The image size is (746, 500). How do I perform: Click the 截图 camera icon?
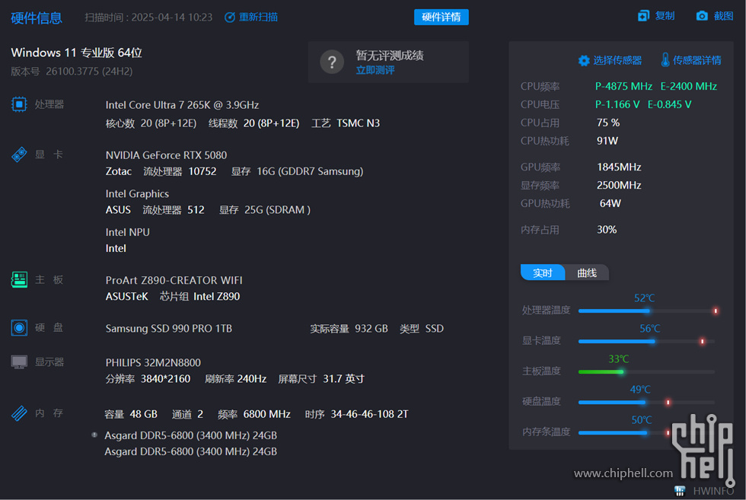point(702,16)
